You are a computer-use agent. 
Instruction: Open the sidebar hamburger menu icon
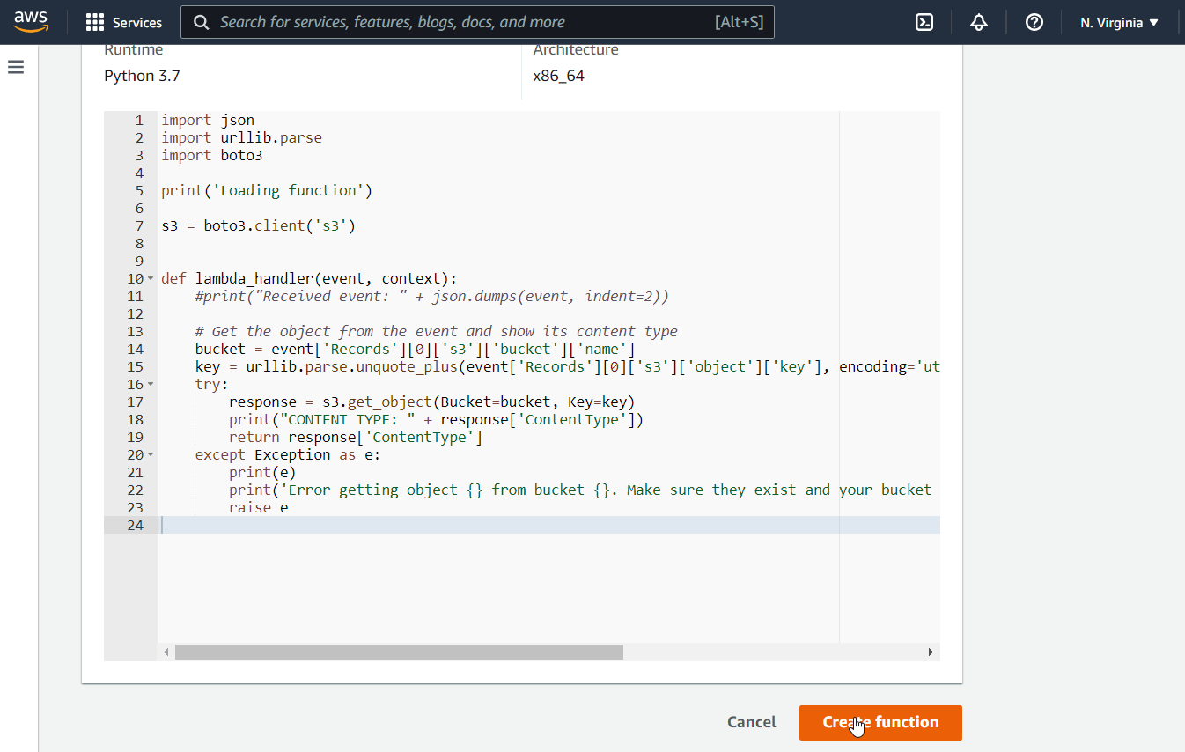click(15, 66)
